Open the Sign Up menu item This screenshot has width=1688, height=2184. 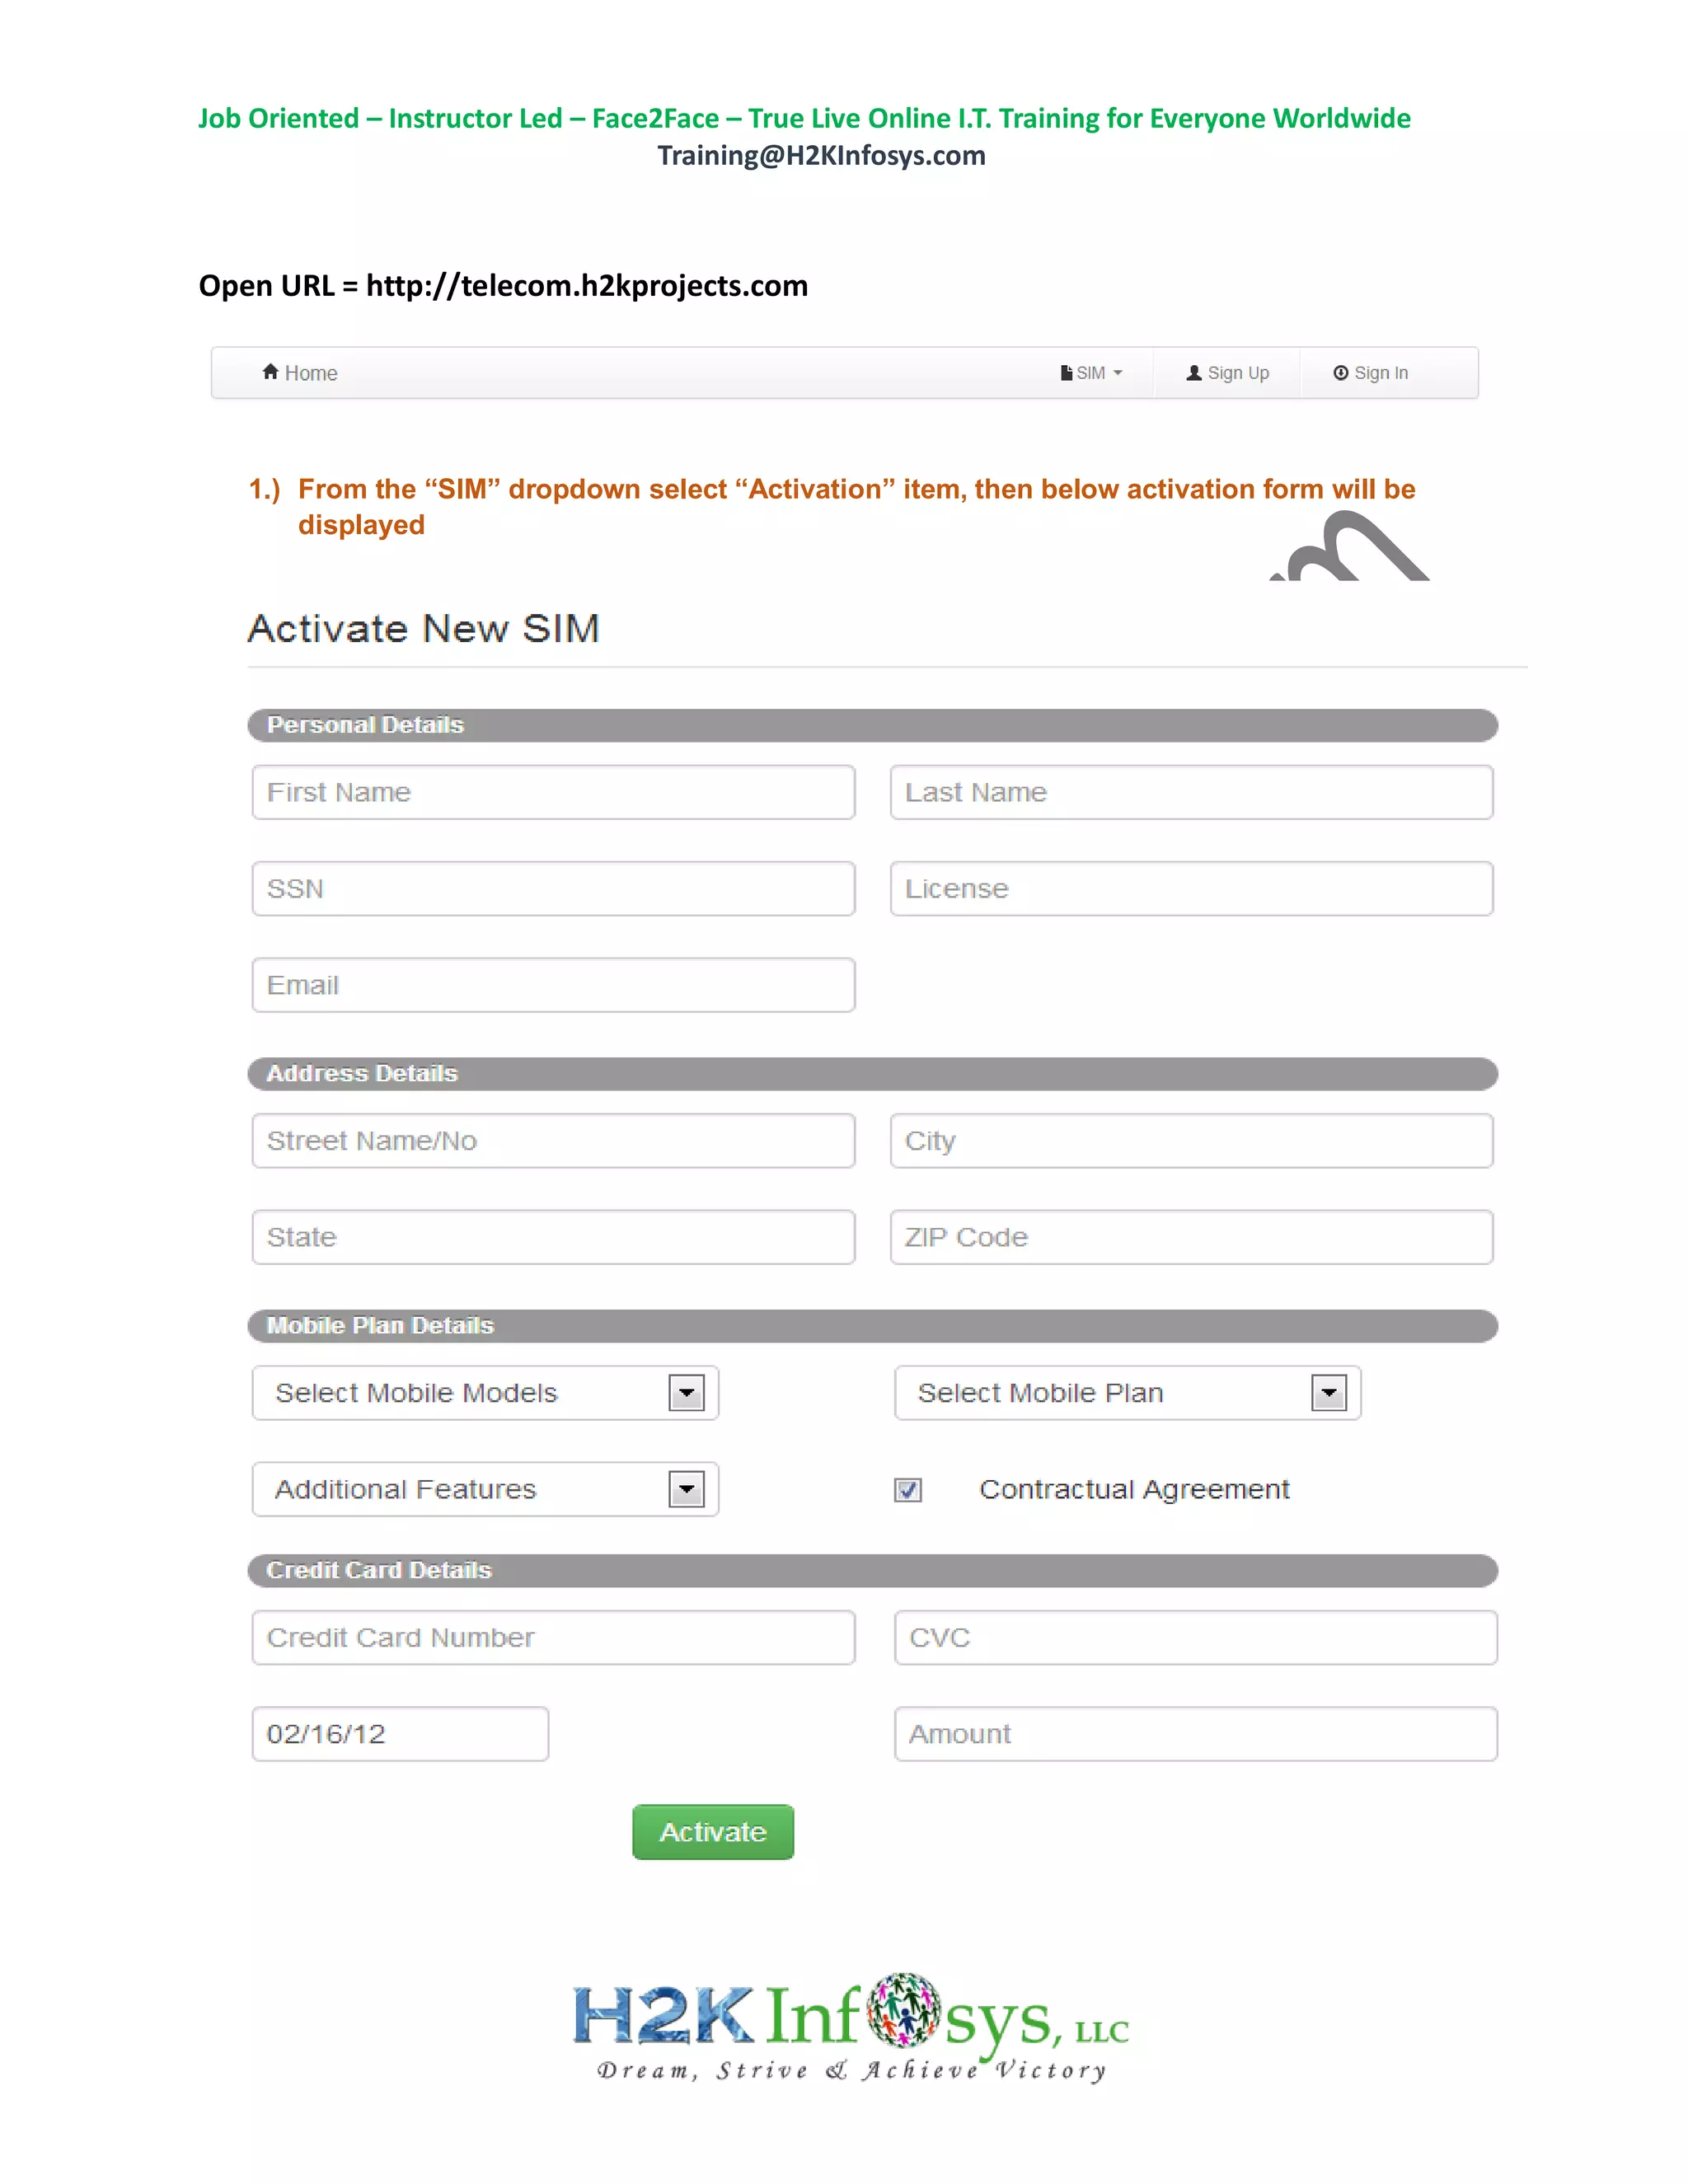(x=1238, y=373)
